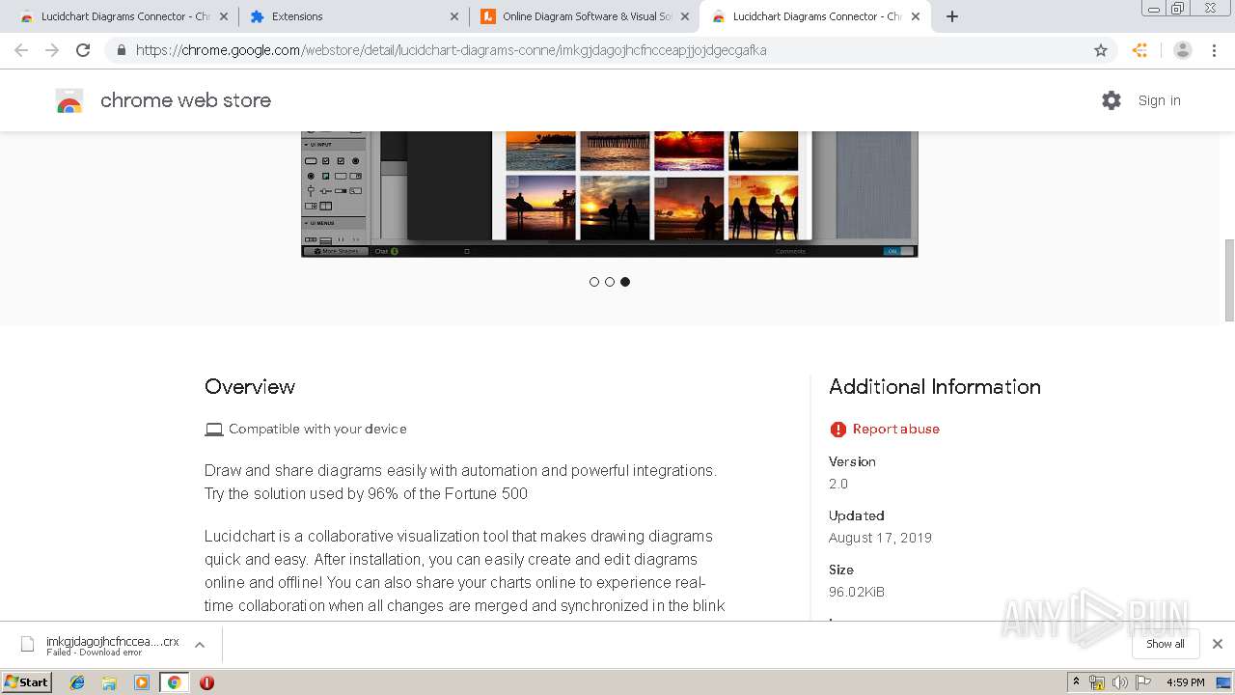This screenshot has height=695, width=1235.
Task: Open the Lucidchart extension toolbar icon
Action: [x=1140, y=50]
